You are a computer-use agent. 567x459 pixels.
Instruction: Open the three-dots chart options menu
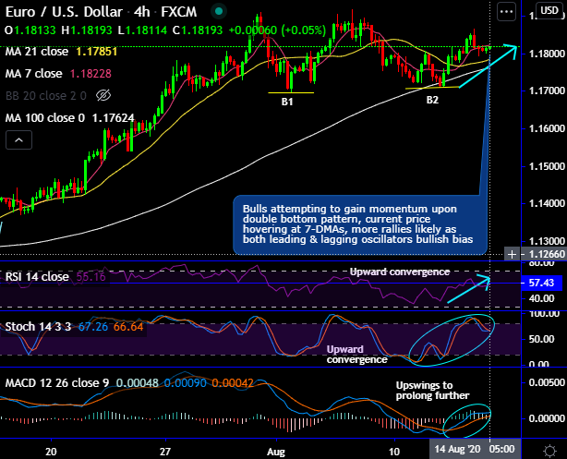point(506,12)
